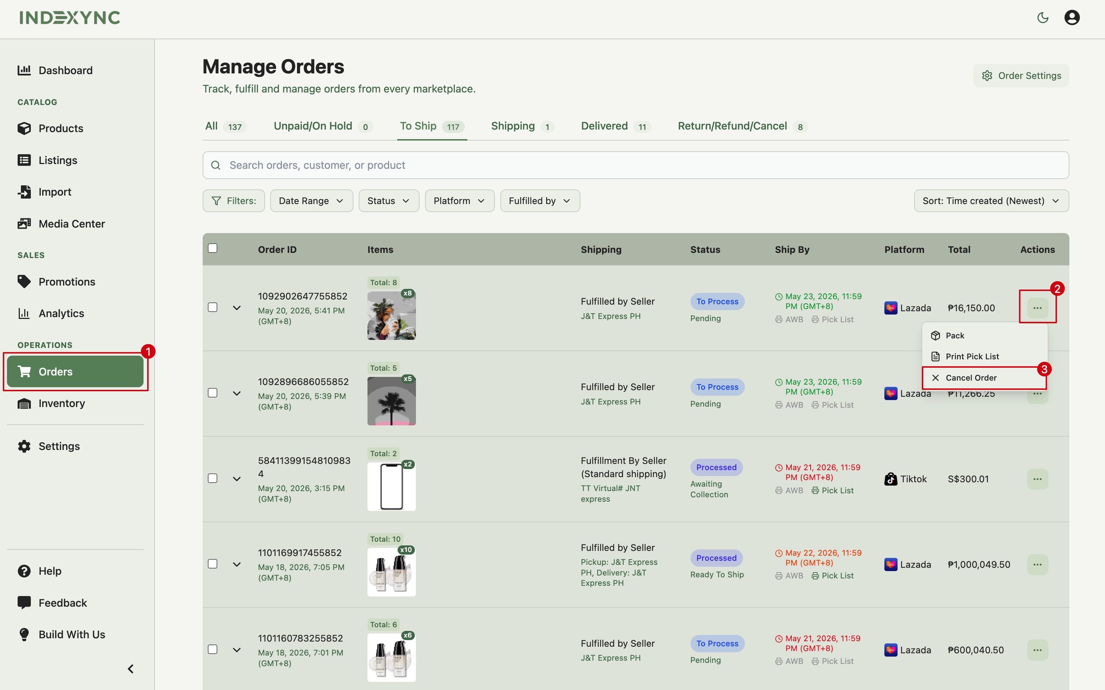
Task: Open Dashboard in the sidebar
Action: [75, 70]
